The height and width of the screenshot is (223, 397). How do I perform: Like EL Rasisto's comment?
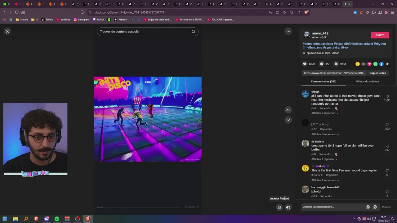coord(387,146)
